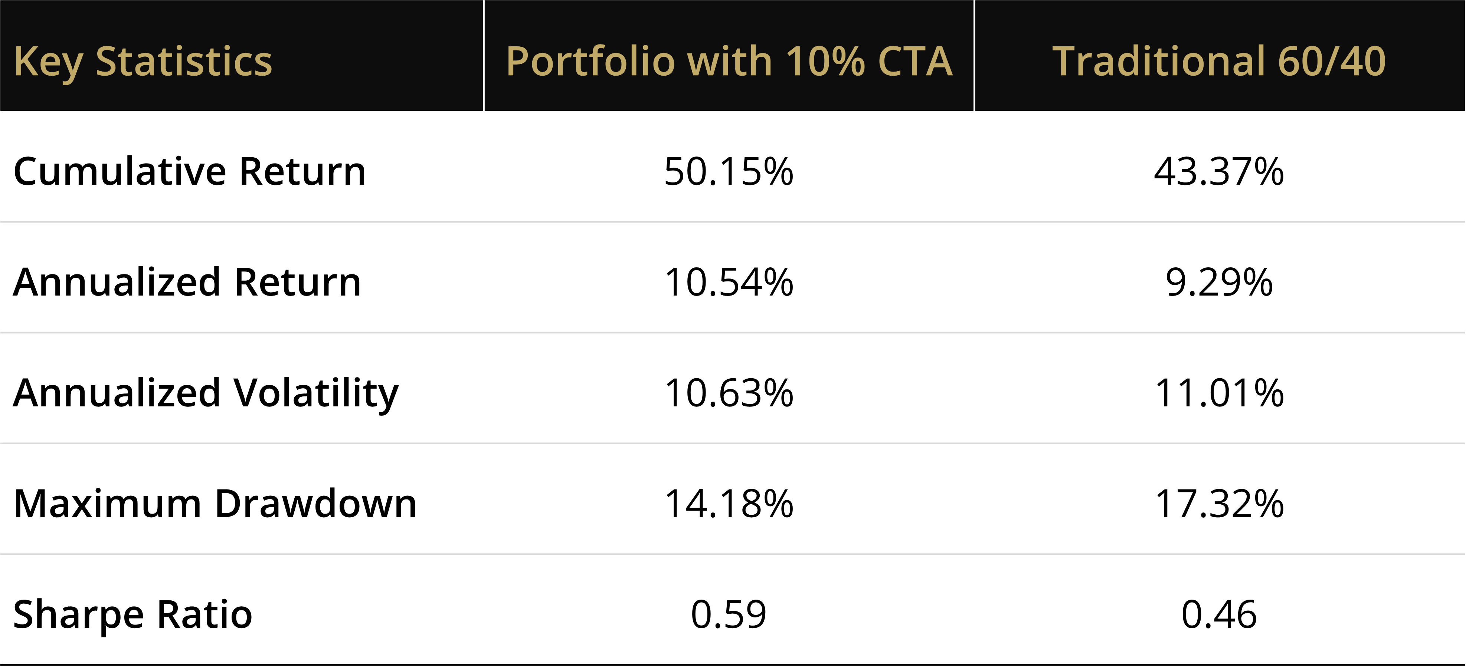Click divider between Key Statistics and Portfolio headers
1466x666 pixels.
click(484, 56)
